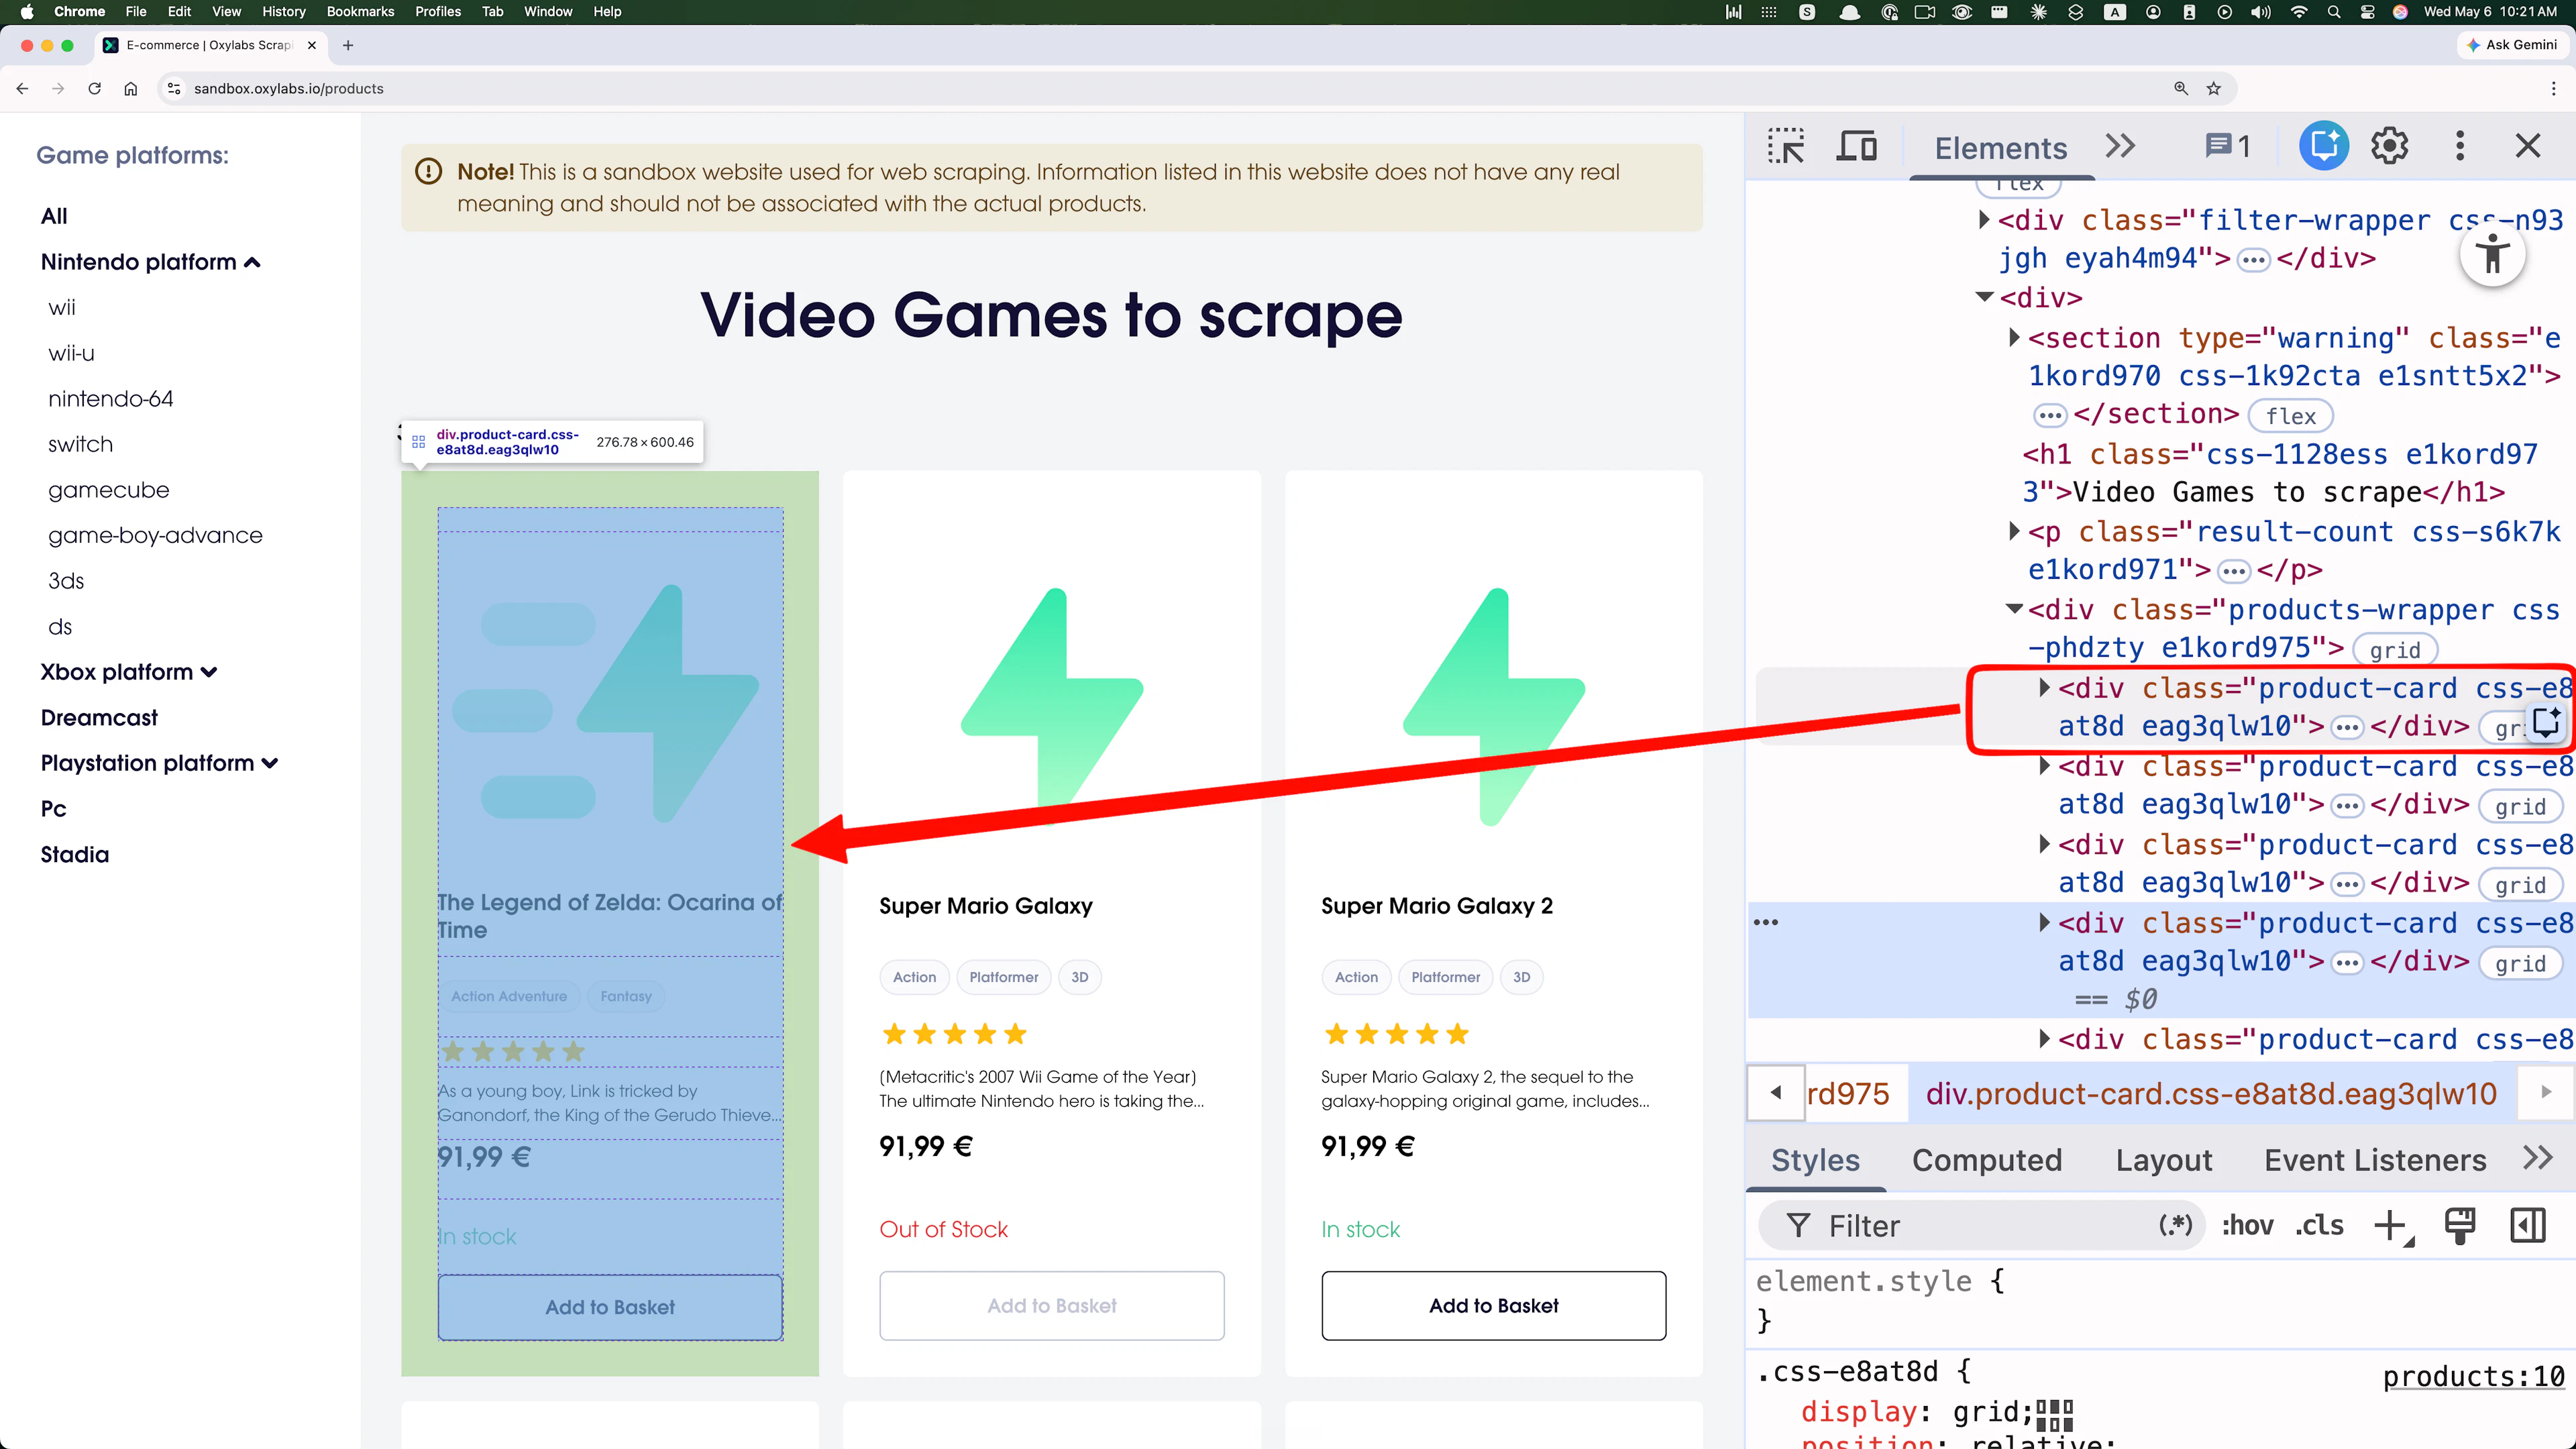
Task: Expand the filter-wrapper div node
Action: [1984, 220]
